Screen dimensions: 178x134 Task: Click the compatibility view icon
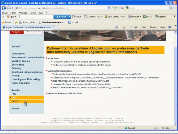pyautogui.click(x=113, y=8)
